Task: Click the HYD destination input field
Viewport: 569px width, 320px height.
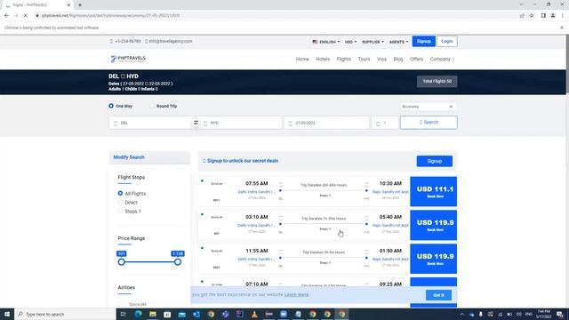Action: pos(241,123)
